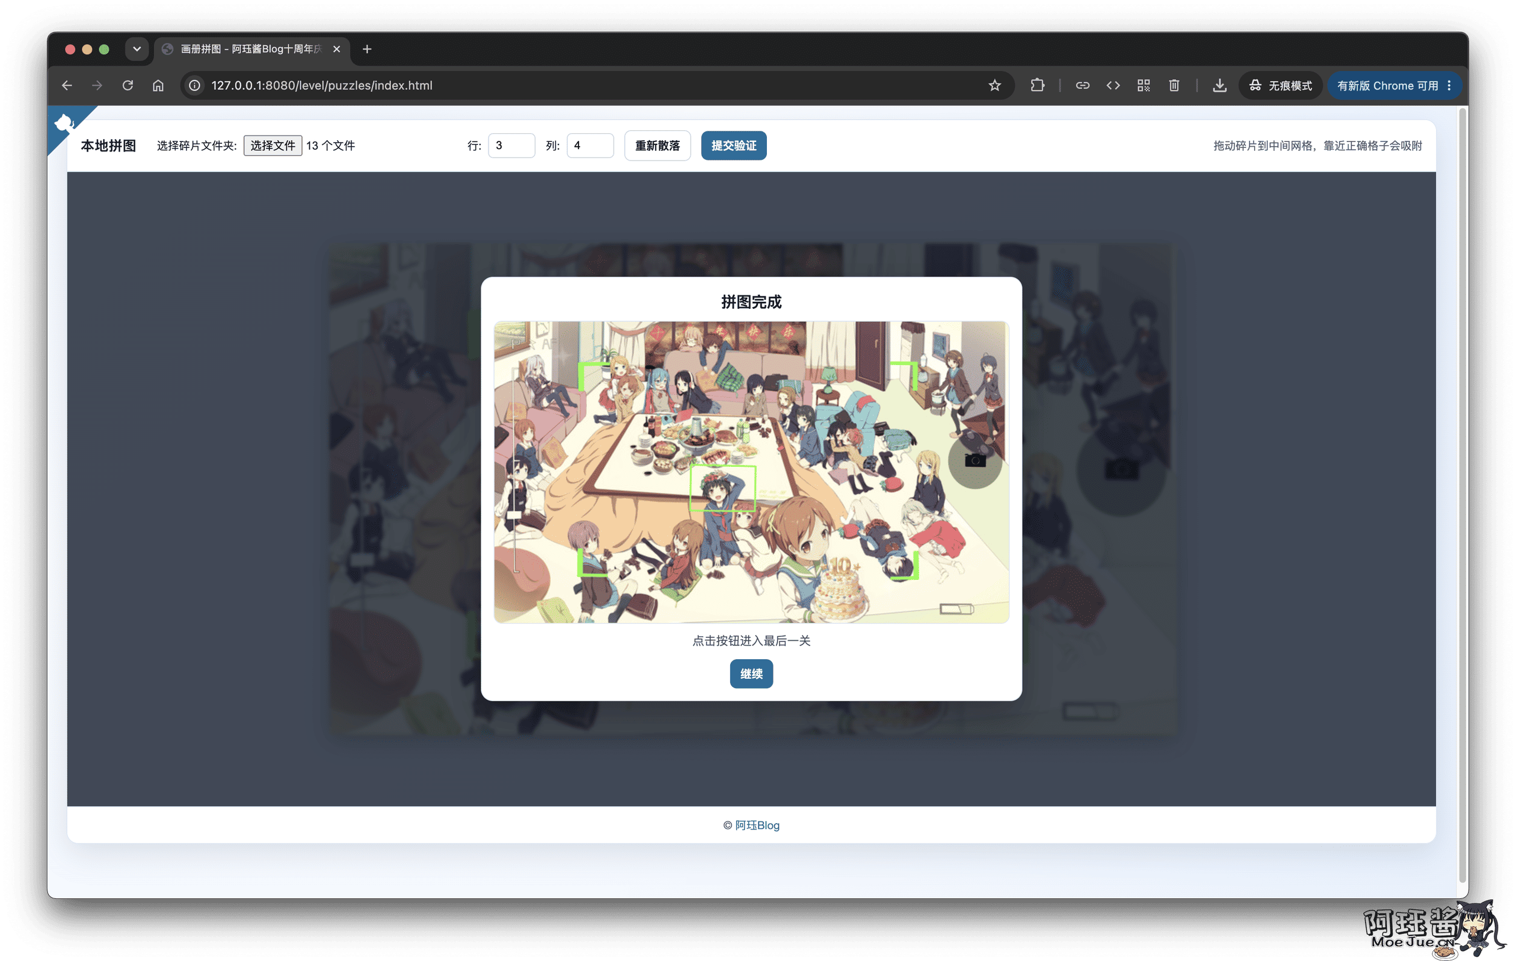Click 有新版 Chrome 可用 update button
This screenshot has height=961, width=1516.
point(1387,86)
